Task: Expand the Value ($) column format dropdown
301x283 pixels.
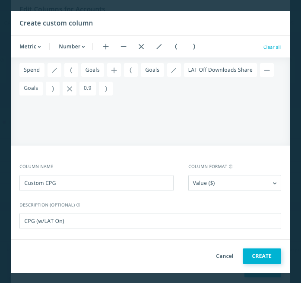Action: point(234,183)
